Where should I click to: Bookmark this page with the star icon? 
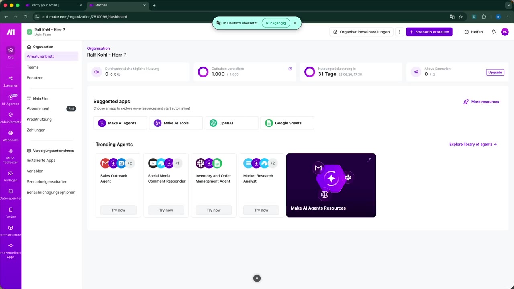(x=461, y=17)
